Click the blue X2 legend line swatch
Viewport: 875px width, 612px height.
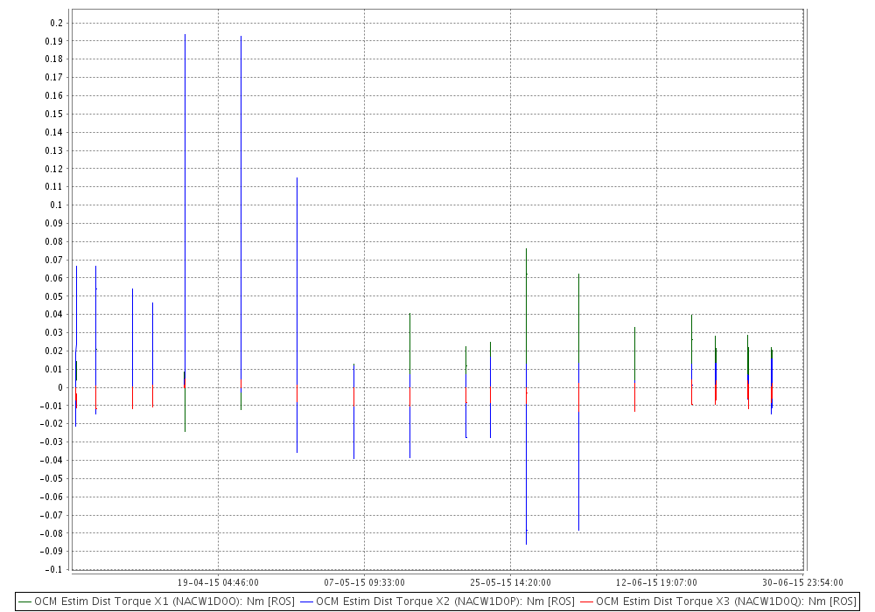pos(306,602)
